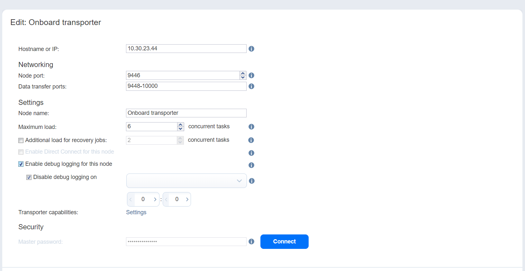Viewport: 525px width, 271px height.
Task: Open Transporter capabilities Settings link
Action: point(136,212)
